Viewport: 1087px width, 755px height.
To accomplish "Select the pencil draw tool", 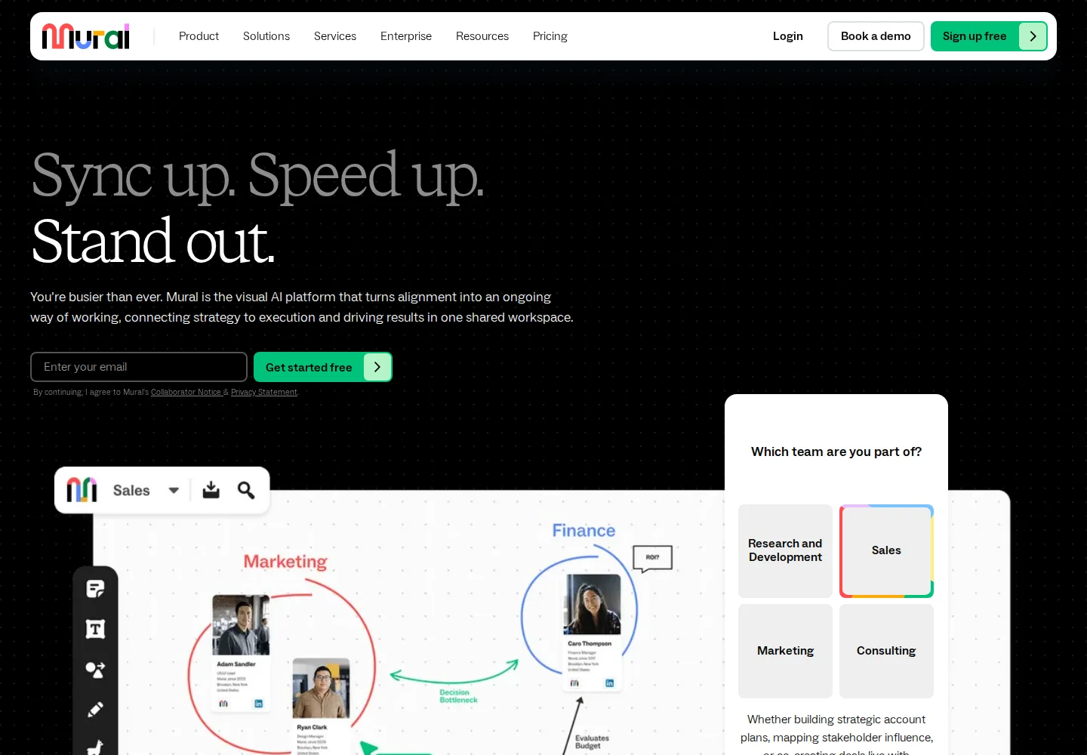I will click(95, 710).
